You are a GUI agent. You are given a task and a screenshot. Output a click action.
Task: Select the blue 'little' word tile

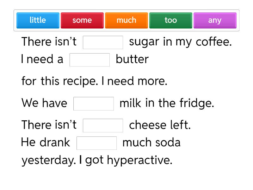[38, 20]
